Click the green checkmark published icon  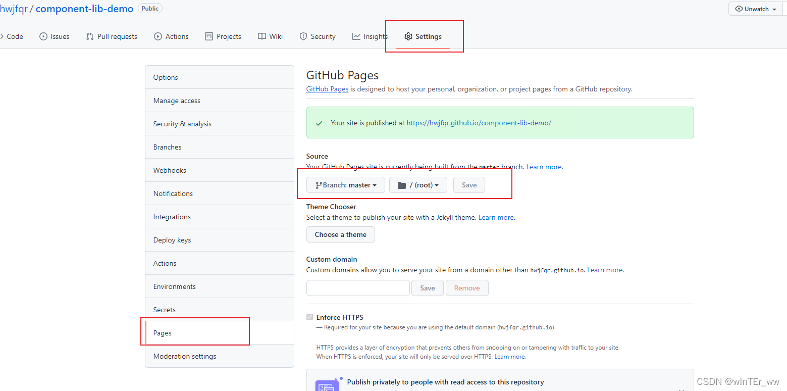point(319,123)
